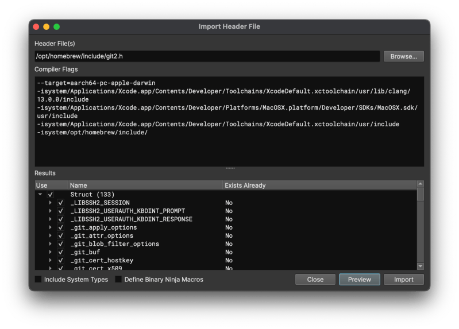Click the red window close button
The width and height of the screenshot is (459, 329).
36,26
